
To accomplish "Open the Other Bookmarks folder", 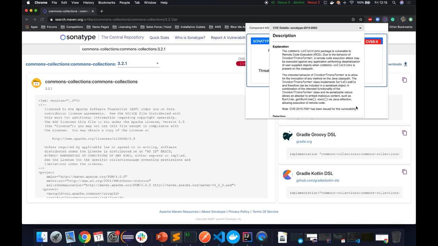I will 400,27.
